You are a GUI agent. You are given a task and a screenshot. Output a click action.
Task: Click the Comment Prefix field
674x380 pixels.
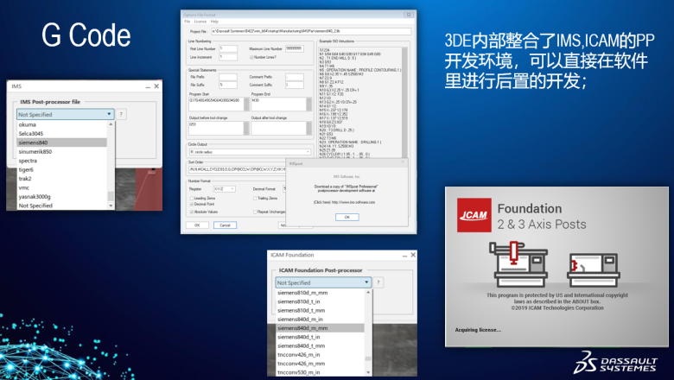[295, 77]
